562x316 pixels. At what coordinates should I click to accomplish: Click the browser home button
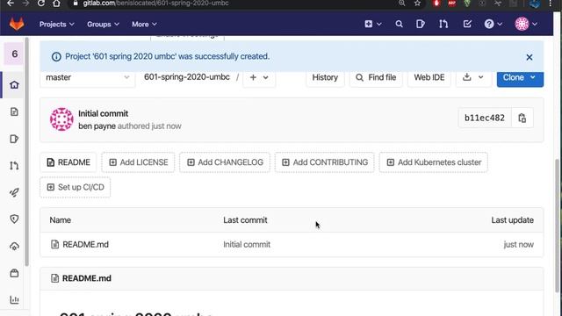click(56, 4)
